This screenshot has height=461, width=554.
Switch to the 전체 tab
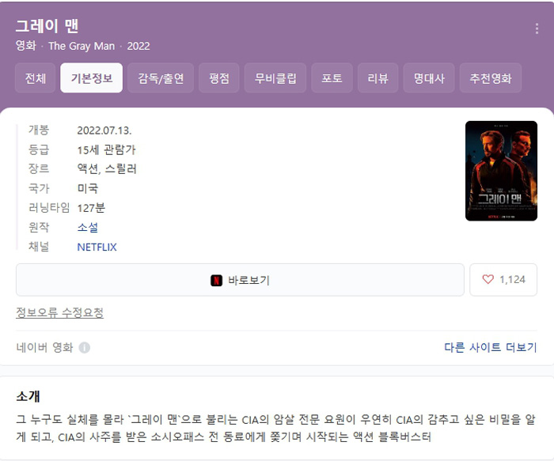tap(36, 78)
